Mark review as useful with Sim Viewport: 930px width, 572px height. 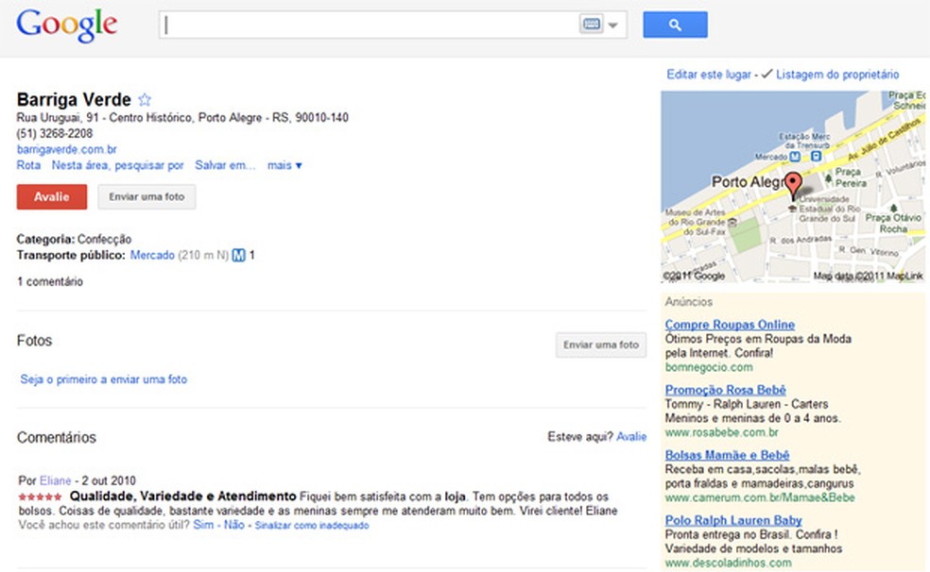pos(202,525)
